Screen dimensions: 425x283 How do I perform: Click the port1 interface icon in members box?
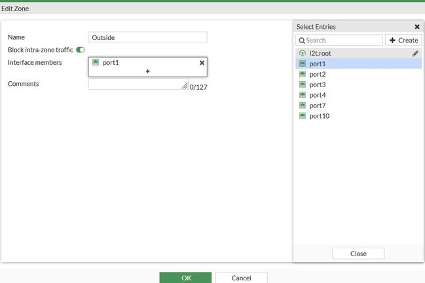pos(96,62)
